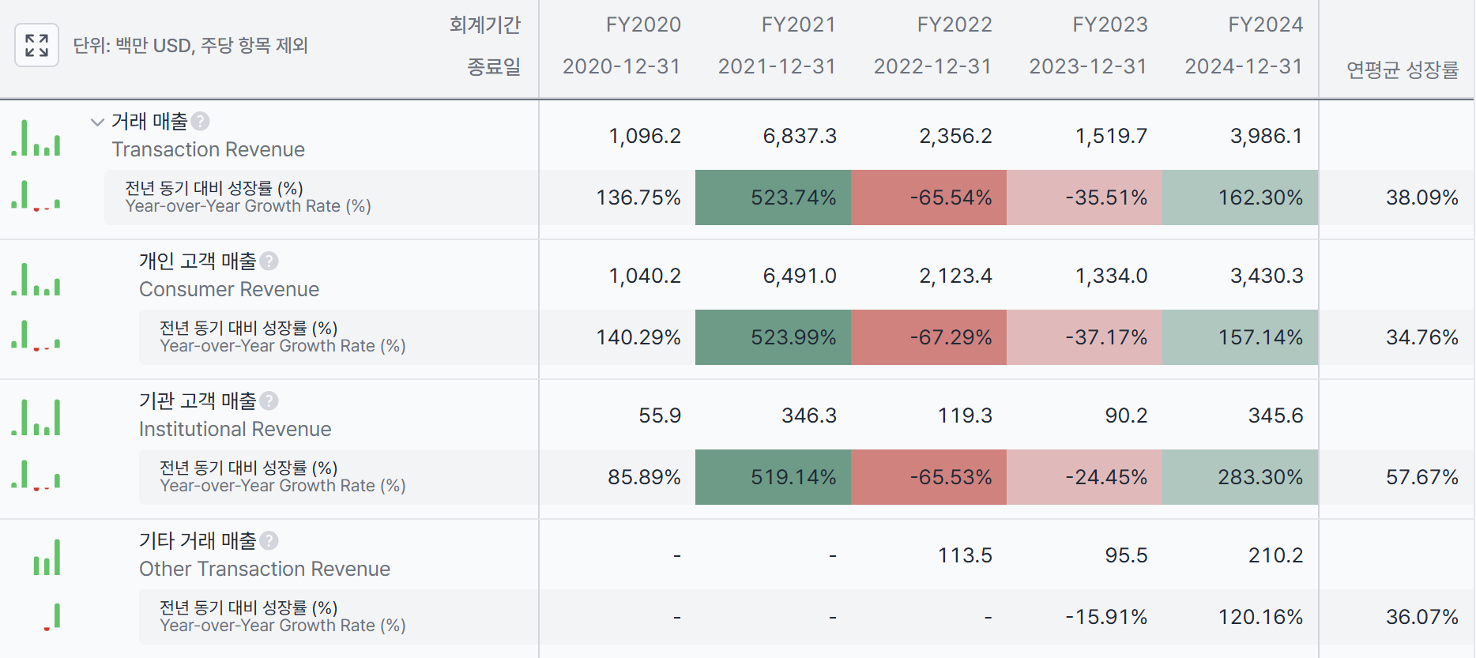This screenshot has height=658, width=1476.
Task: Click the 283.30% Institutional growth cell
Action: [x=1240, y=477]
